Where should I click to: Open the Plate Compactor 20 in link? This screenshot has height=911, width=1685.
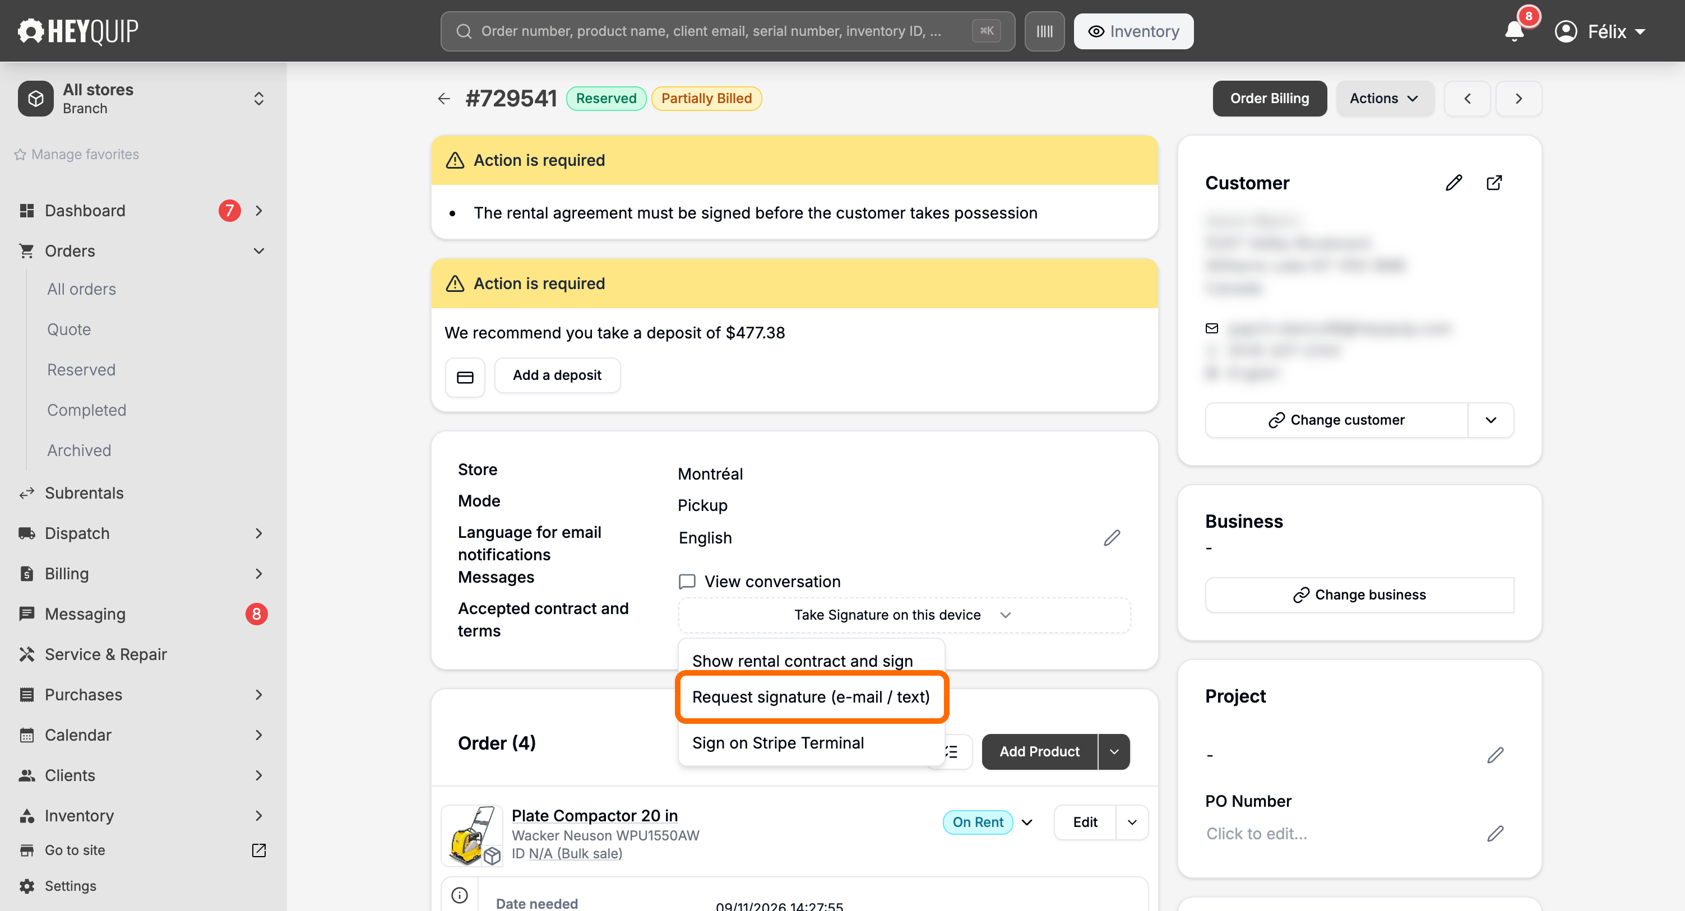(x=594, y=816)
